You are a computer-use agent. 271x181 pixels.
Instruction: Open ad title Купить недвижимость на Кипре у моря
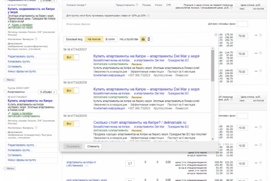(x=31, y=11)
